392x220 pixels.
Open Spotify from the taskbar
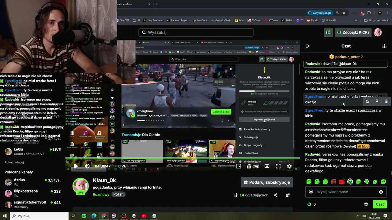click(x=84, y=216)
